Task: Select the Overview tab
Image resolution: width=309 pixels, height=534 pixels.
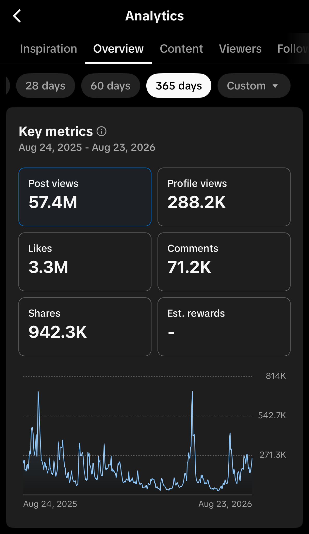Action: coord(118,49)
